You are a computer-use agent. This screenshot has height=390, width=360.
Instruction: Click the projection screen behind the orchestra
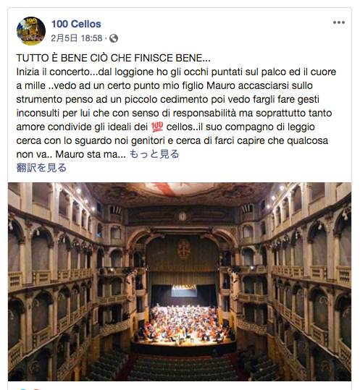(184, 291)
